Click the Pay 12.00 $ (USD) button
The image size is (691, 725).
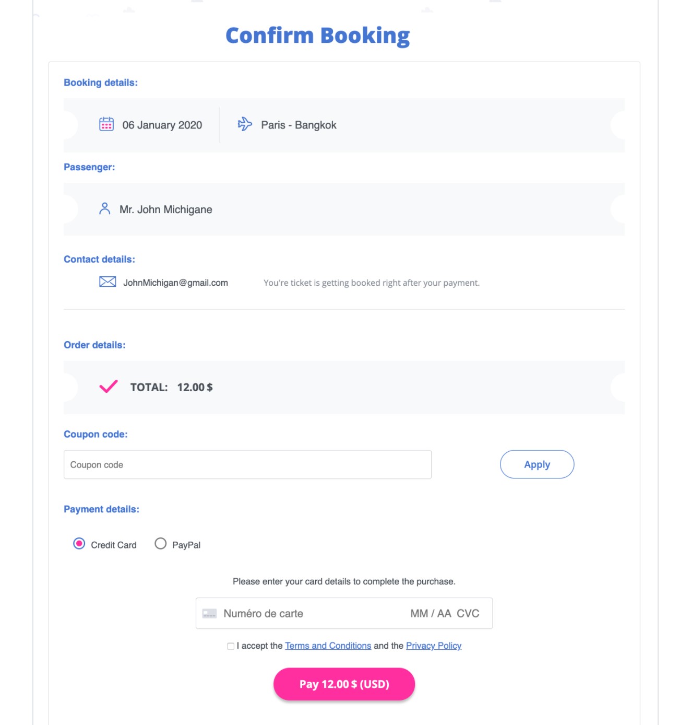pos(344,684)
